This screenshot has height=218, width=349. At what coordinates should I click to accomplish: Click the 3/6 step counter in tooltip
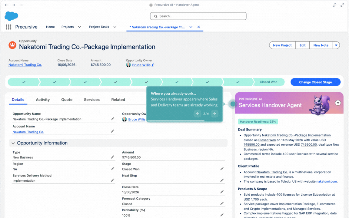[206, 114]
